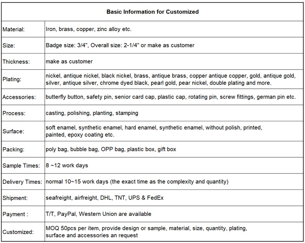Select the Material row label
Image resolution: width=305 pixels, height=243 pixels.
(x=14, y=29)
